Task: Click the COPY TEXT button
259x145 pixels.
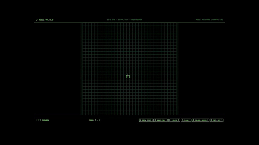Action: click(x=146, y=120)
